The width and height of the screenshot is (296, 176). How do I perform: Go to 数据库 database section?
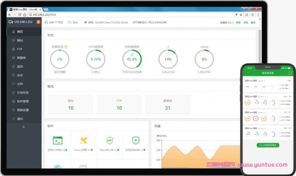(x=21, y=58)
